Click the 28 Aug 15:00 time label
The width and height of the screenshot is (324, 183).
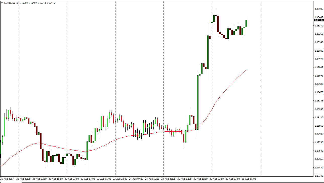249,179
